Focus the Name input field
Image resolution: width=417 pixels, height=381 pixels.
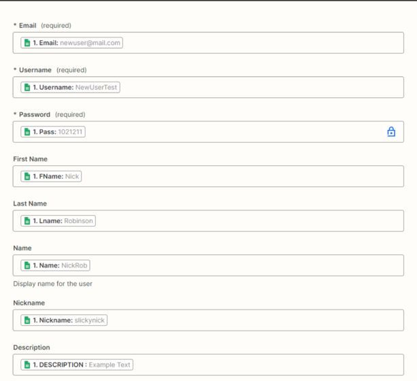[x=208, y=265]
